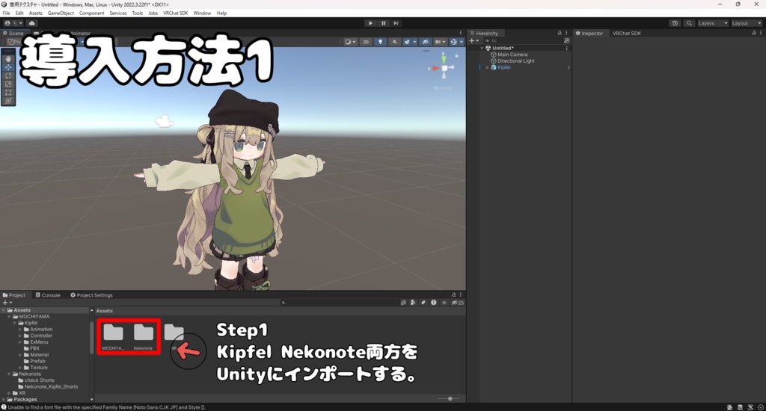Expand the Texture folder in tree
The image size is (766, 411).
tap(20, 368)
